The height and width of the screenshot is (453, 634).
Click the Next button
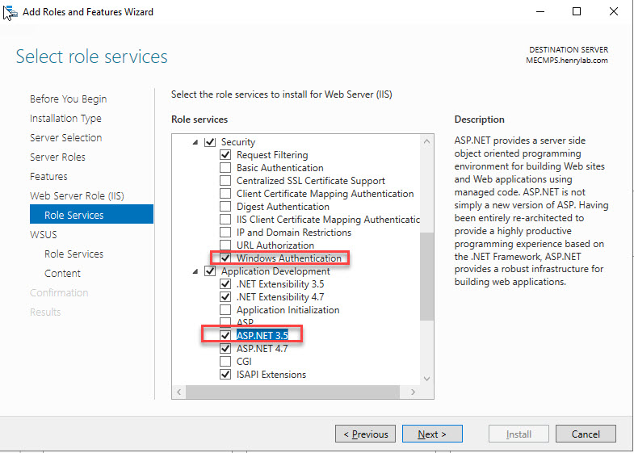432,434
